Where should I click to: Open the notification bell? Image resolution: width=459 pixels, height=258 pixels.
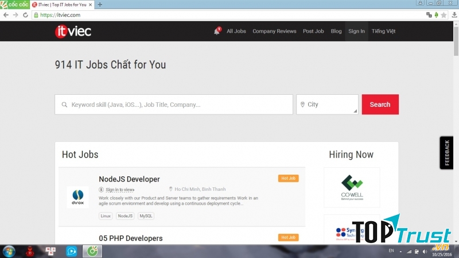coord(217,31)
